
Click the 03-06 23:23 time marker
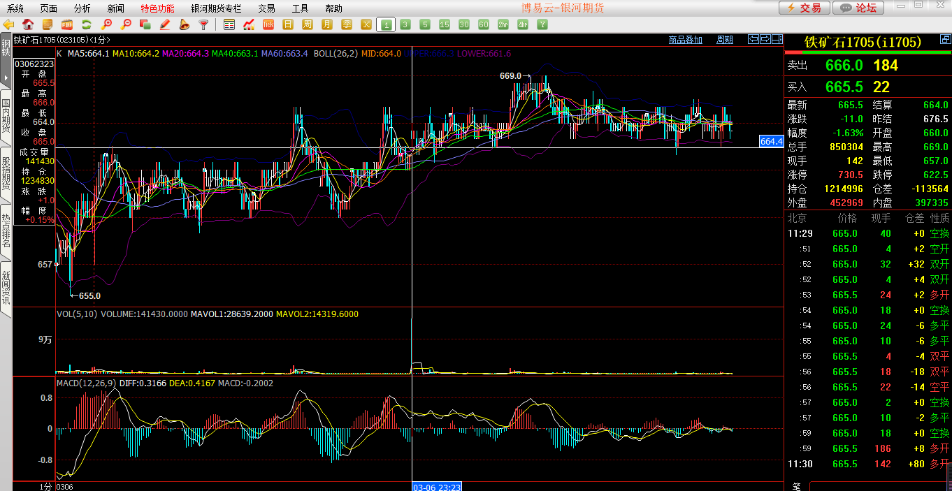(x=436, y=486)
